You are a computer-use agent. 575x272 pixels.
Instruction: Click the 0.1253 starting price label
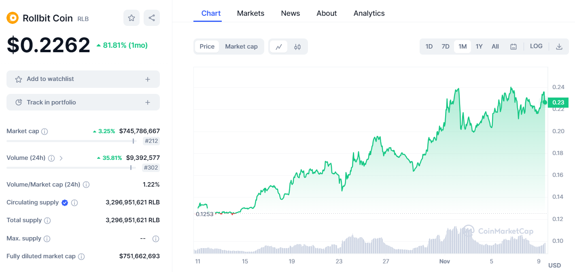tap(204, 214)
